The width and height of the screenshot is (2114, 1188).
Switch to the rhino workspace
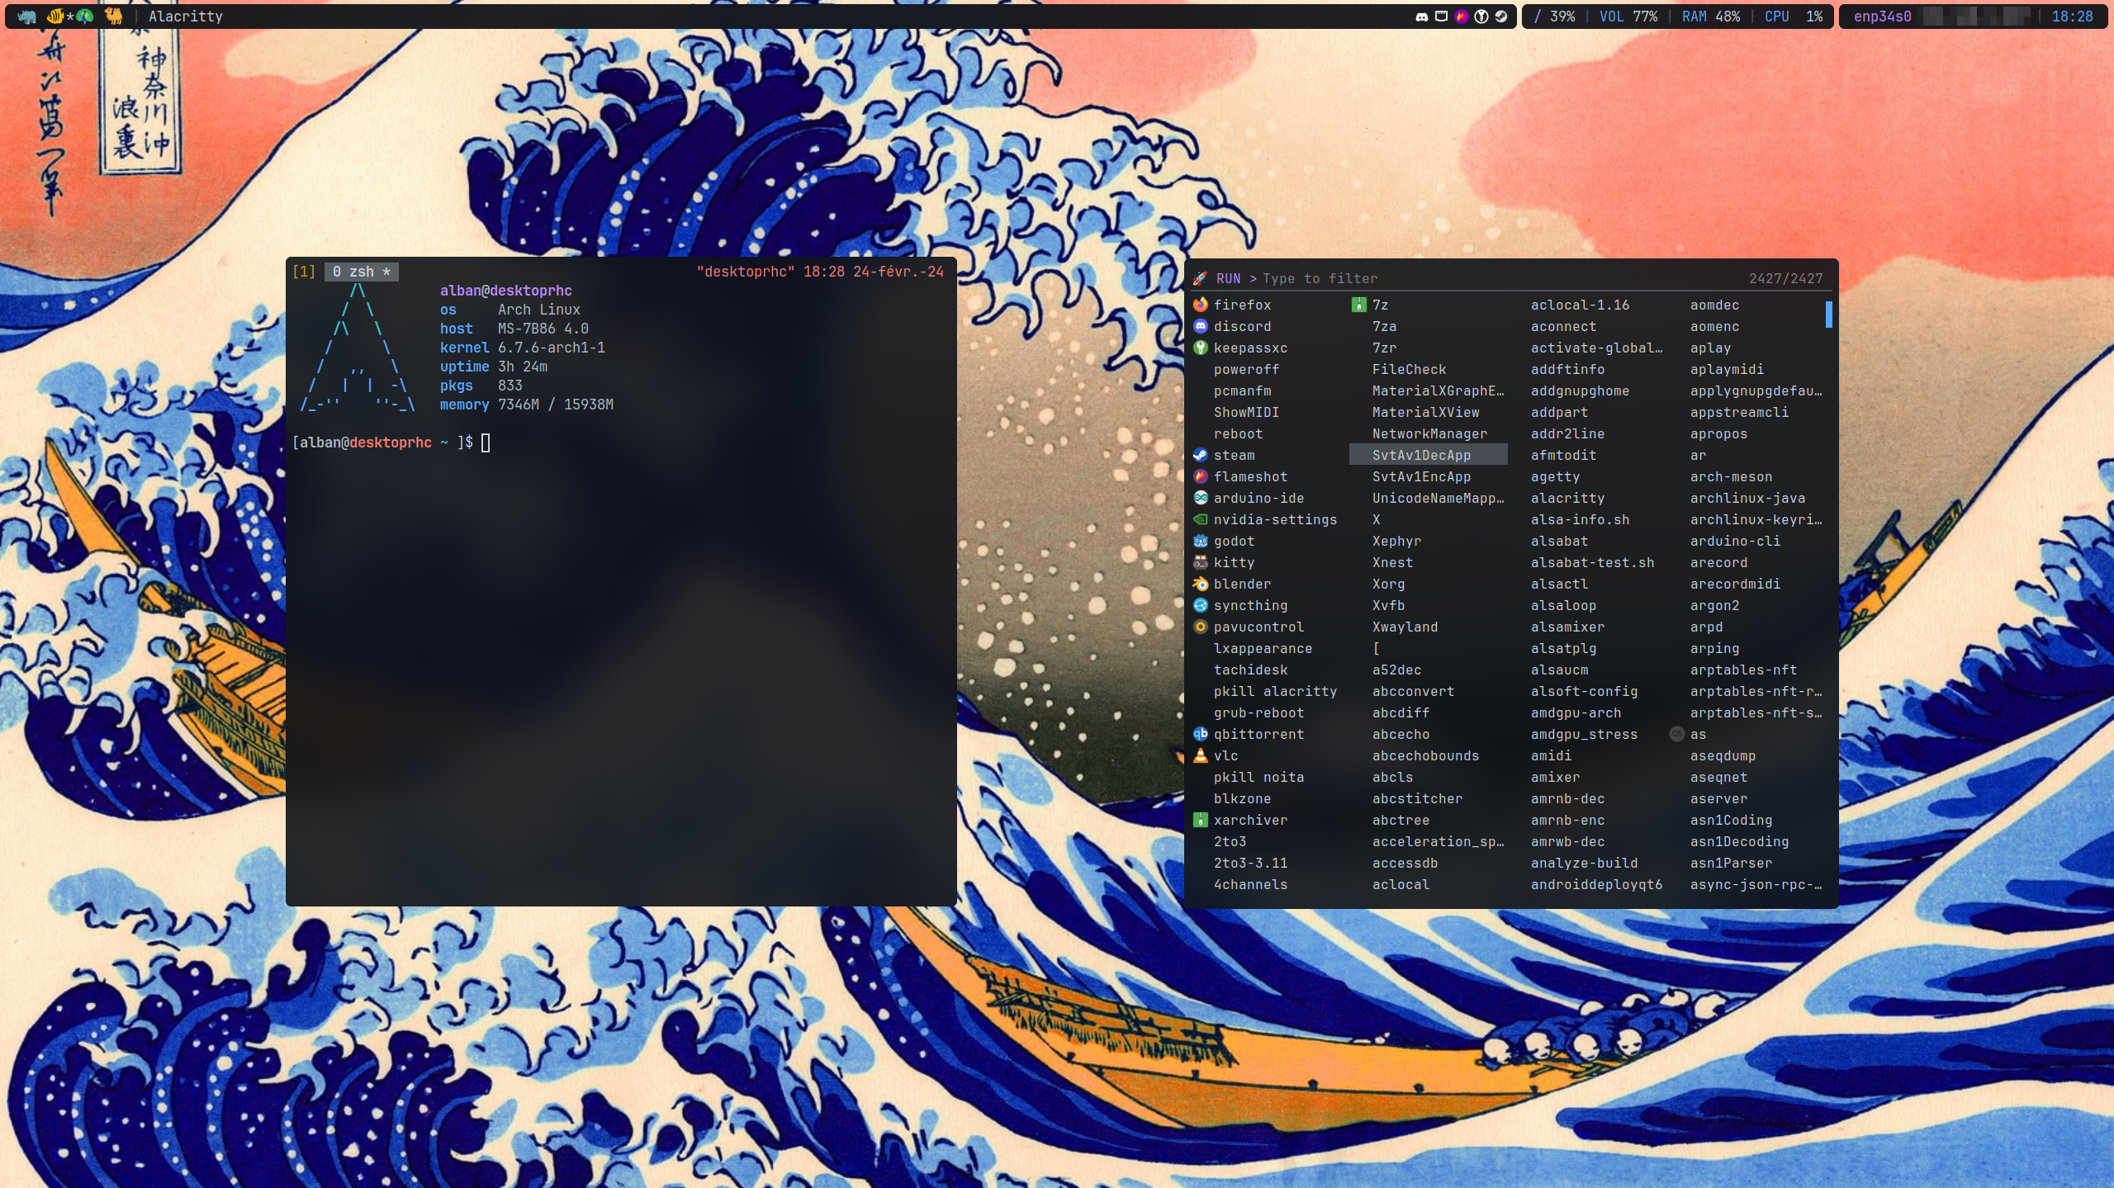(26, 17)
